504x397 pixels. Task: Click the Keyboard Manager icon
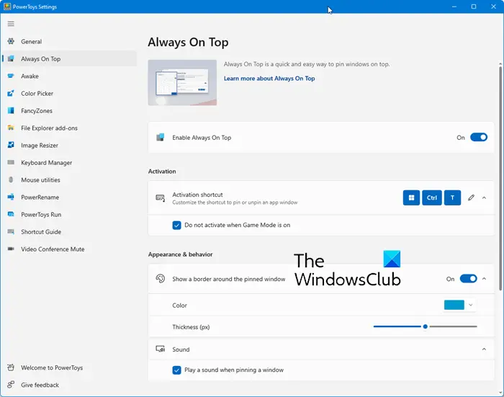point(11,162)
